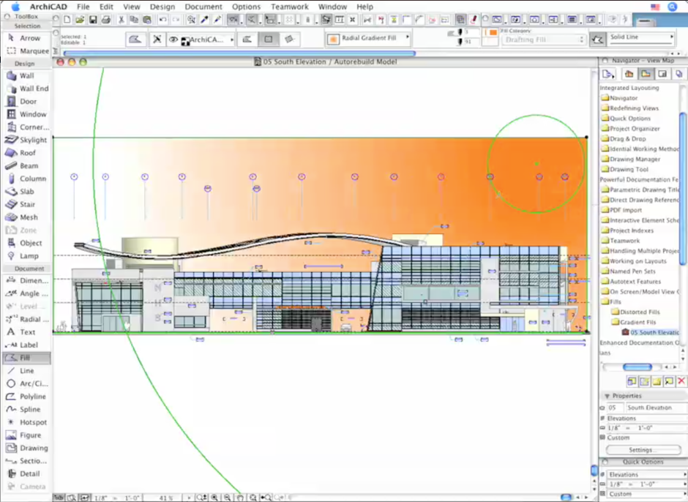Choose the Stair tool
The image size is (688, 502).
[x=27, y=204]
